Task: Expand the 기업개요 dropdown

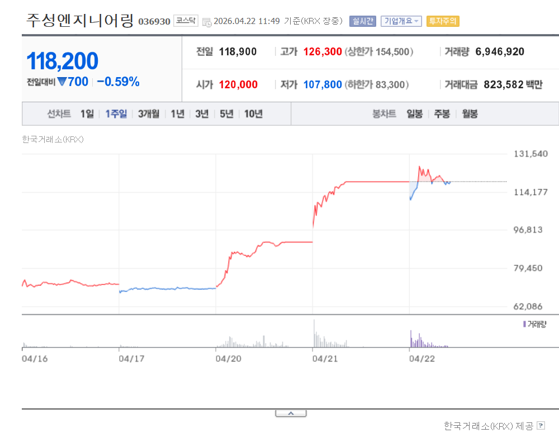Action: pyautogui.click(x=401, y=21)
